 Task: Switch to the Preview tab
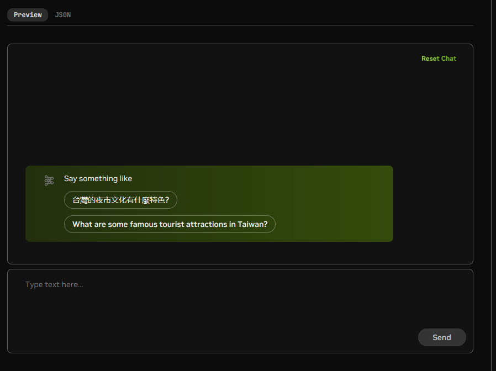click(x=28, y=15)
